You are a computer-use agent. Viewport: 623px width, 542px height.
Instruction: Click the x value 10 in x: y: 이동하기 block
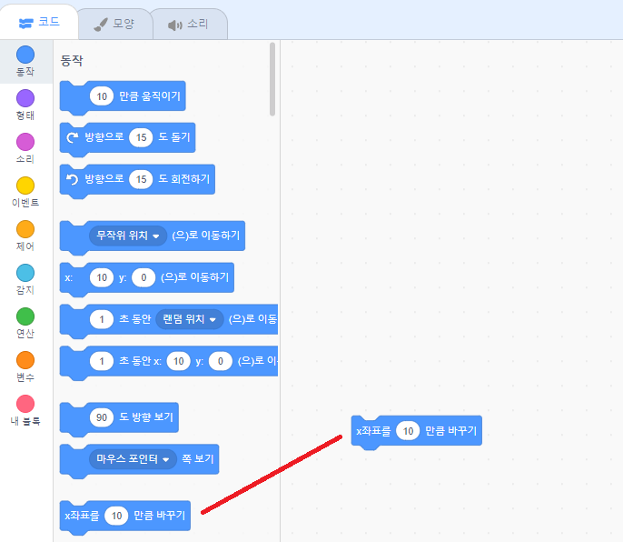pyautogui.click(x=102, y=277)
